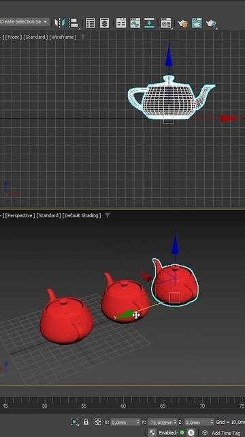Open the Perspective viewport filter funnel icon
This screenshot has width=245, height=437.
[108, 215]
